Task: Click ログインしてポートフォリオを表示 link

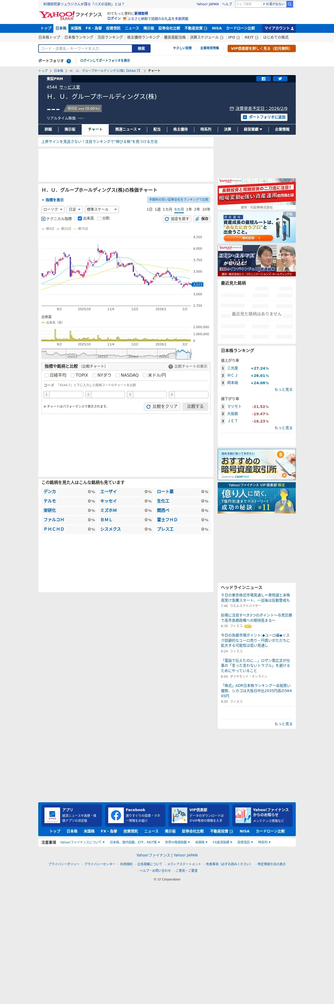Action: pyautogui.click(x=105, y=61)
